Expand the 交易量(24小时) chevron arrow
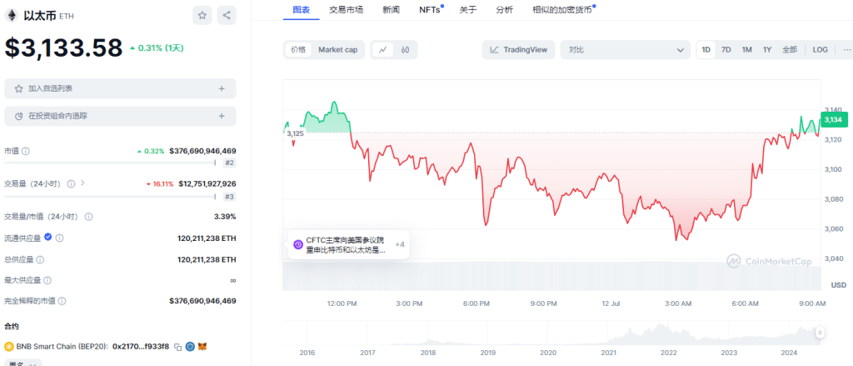The height and width of the screenshot is (366, 853). click(x=82, y=183)
